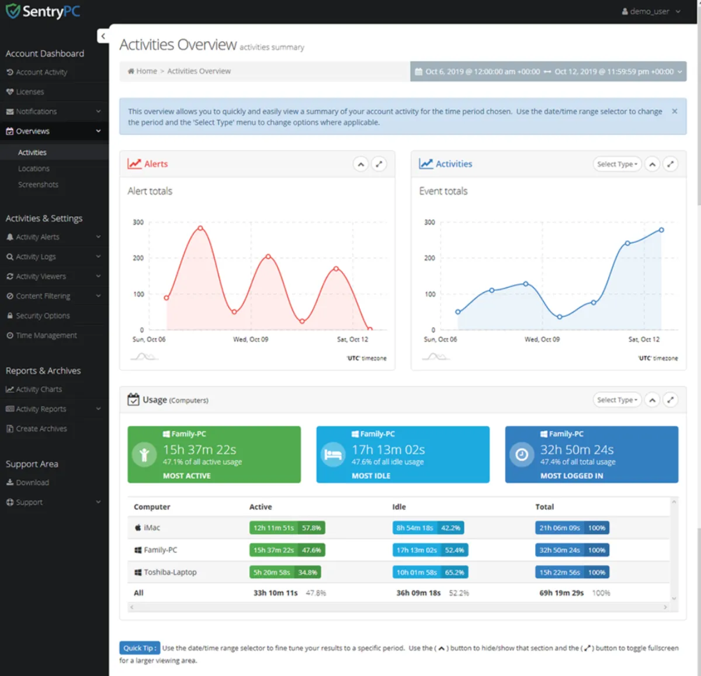
Task: Click the Usage calendar icon
Action: [x=133, y=399]
